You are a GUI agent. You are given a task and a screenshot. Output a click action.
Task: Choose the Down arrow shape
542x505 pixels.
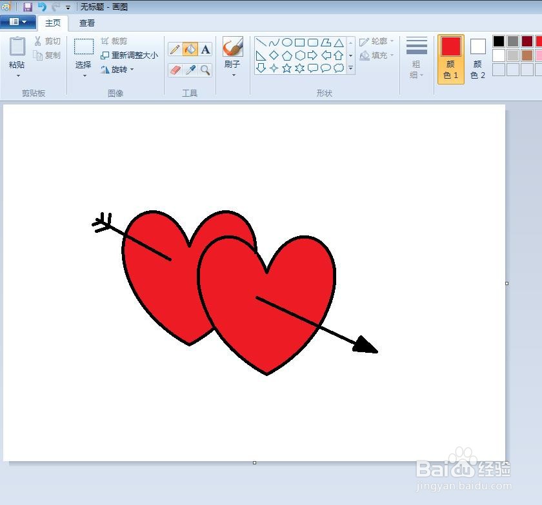click(x=261, y=68)
